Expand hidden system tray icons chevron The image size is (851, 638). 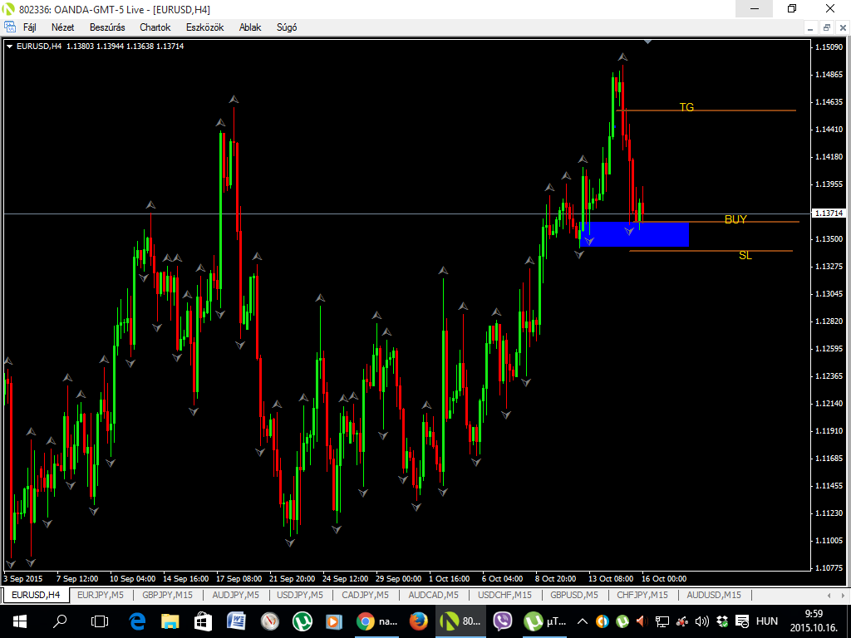tap(583, 621)
